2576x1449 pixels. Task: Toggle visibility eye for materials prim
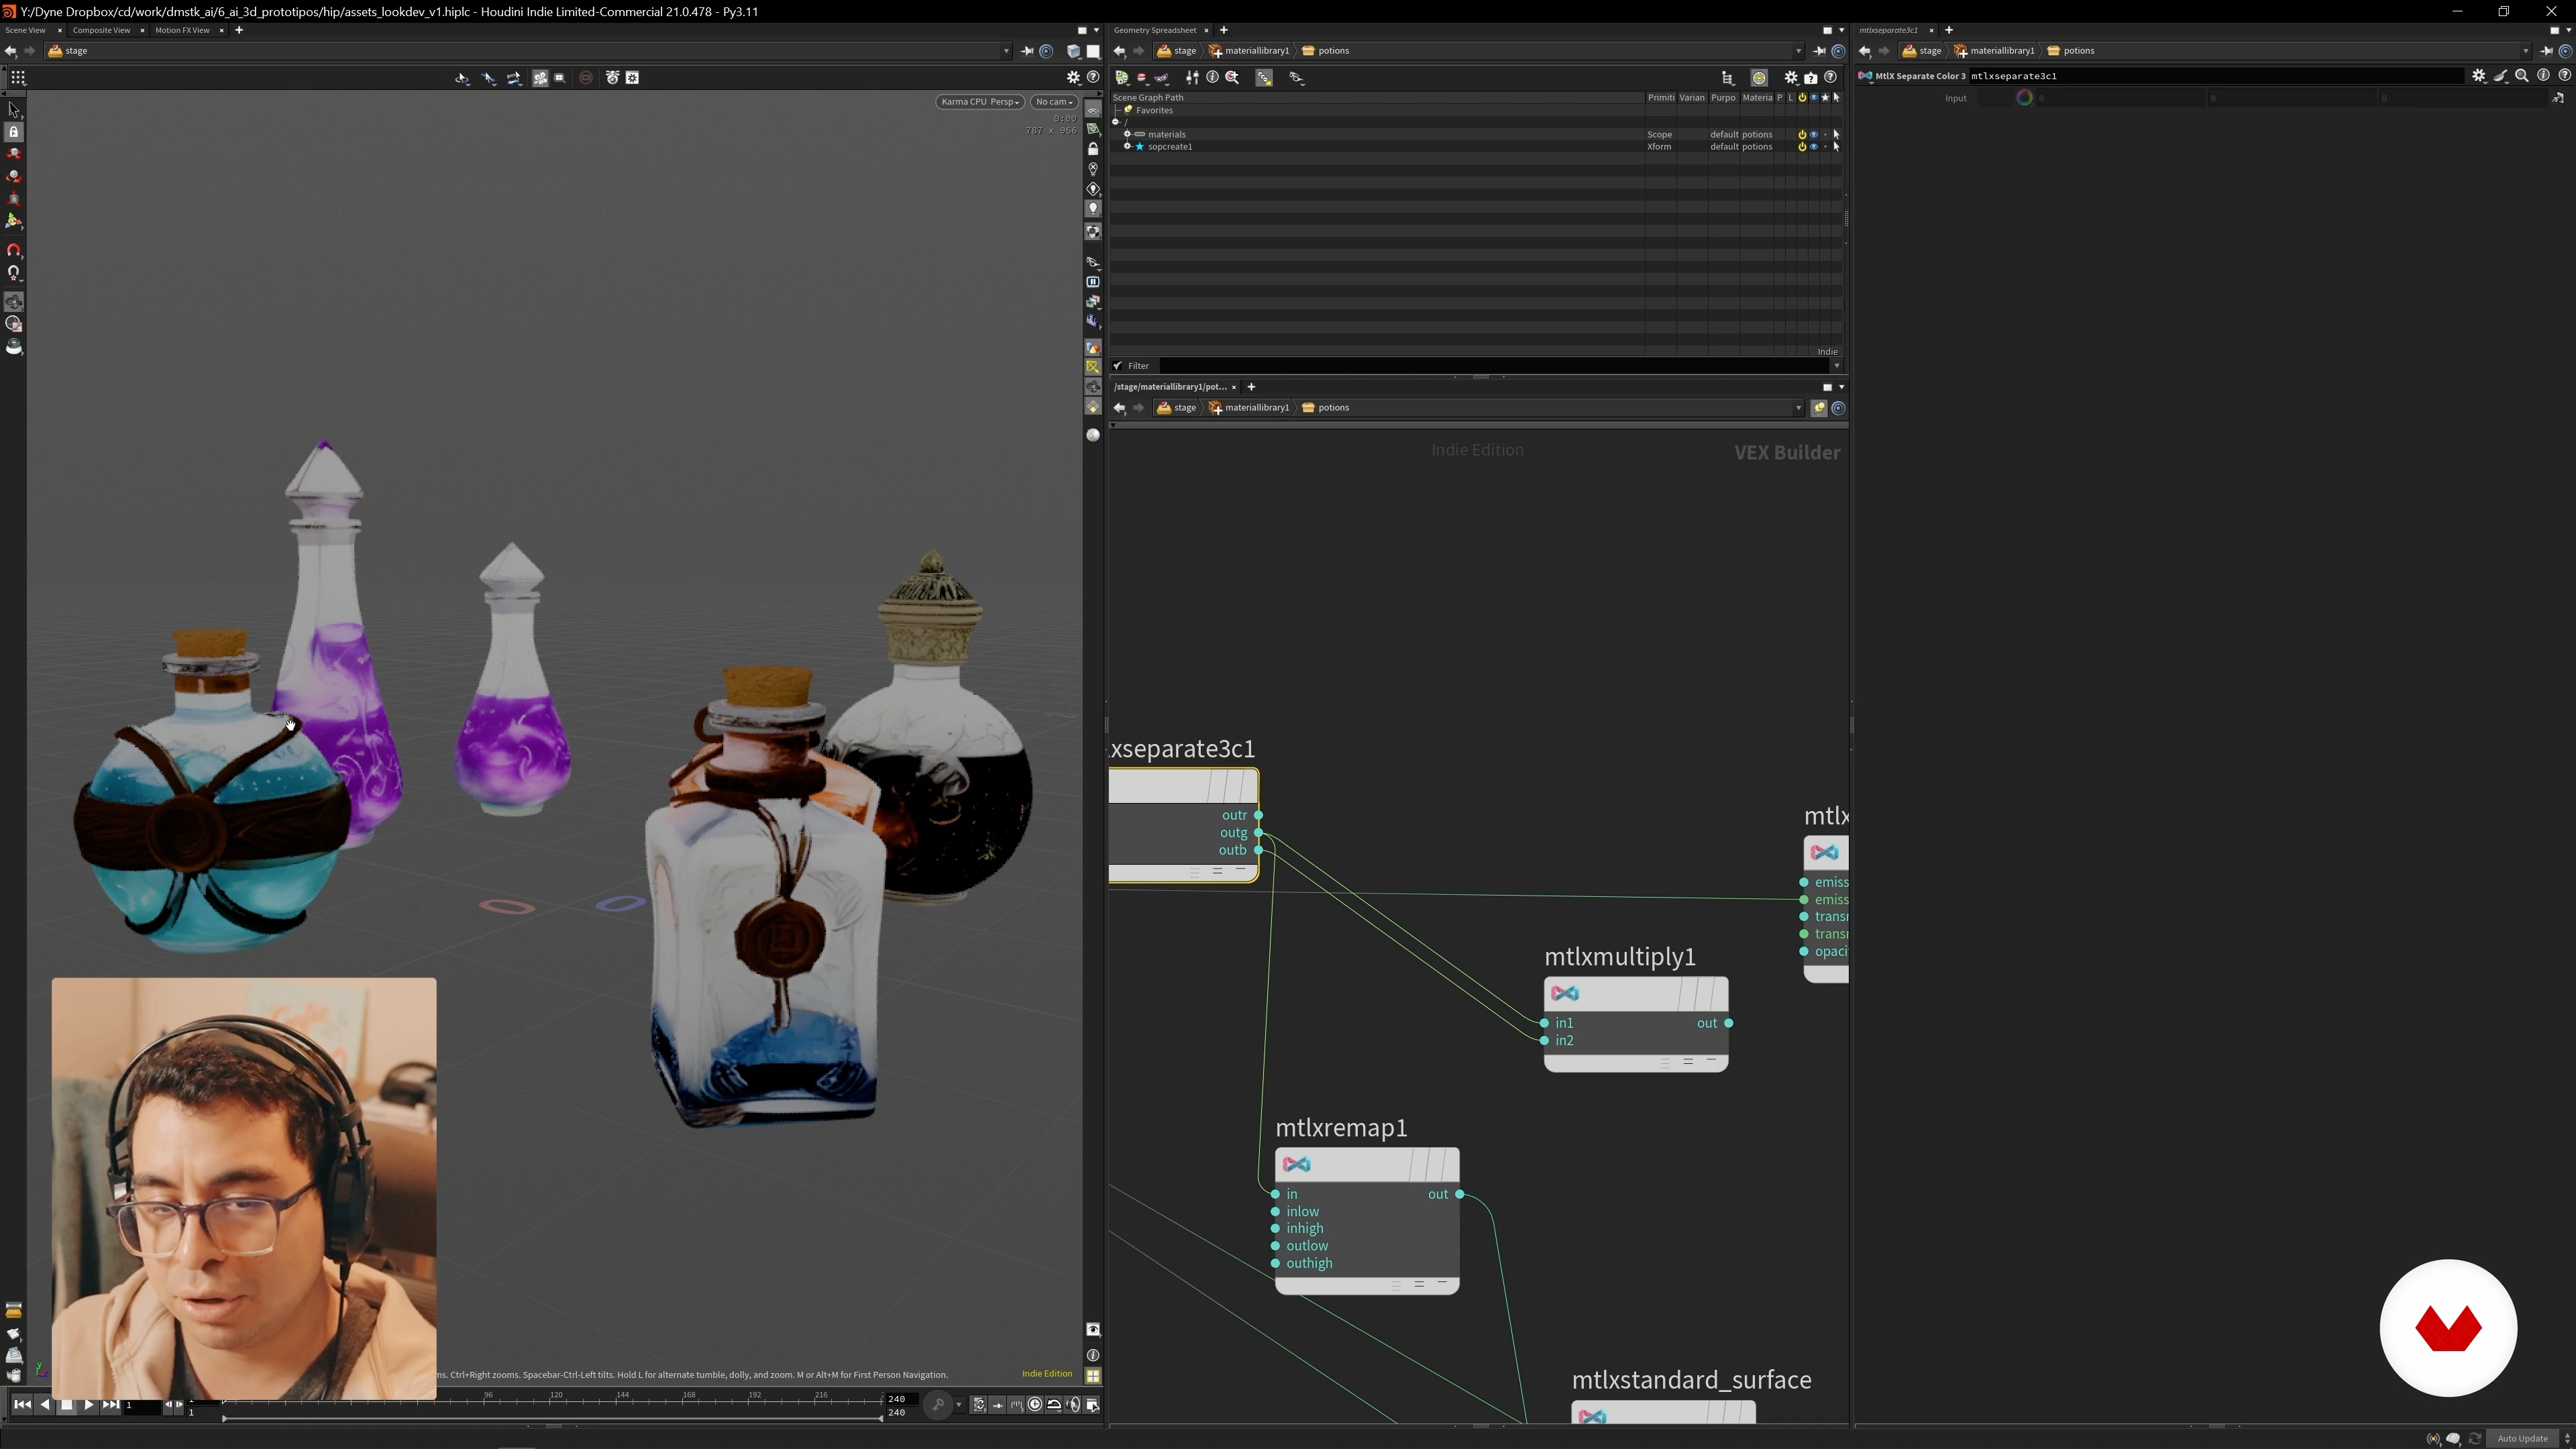click(x=1813, y=134)
